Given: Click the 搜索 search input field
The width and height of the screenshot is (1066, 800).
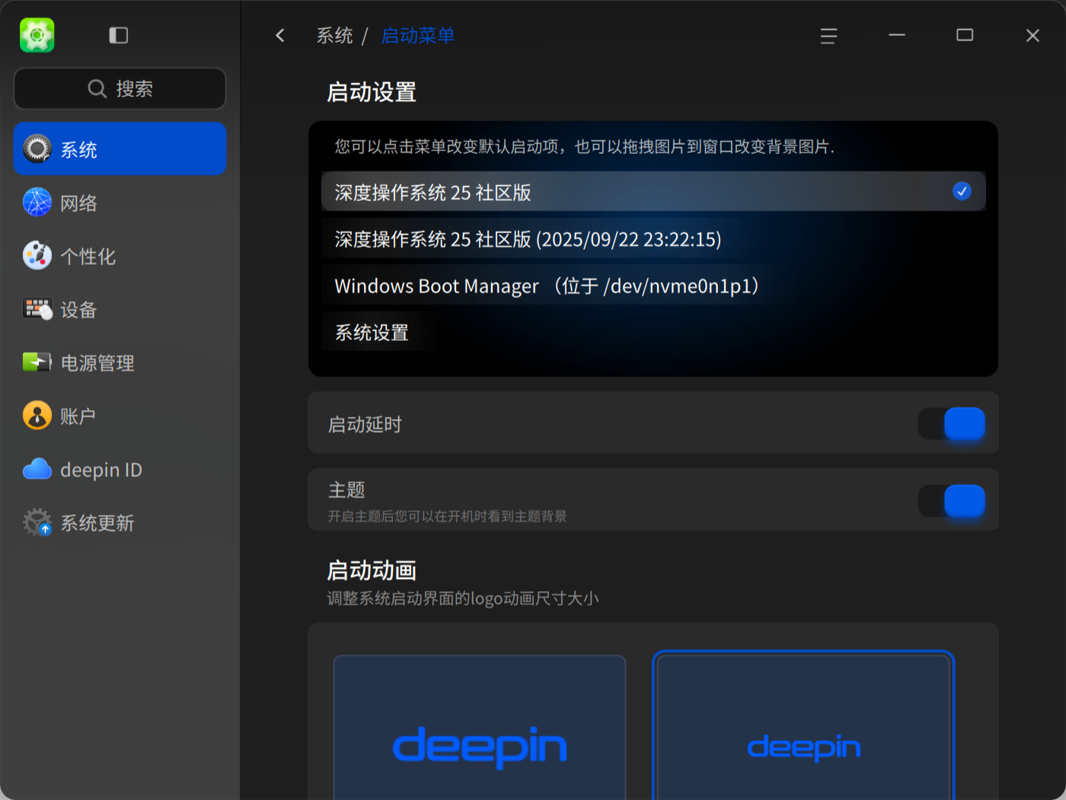Looking at the screenshot, I should (x=120, y=88).
